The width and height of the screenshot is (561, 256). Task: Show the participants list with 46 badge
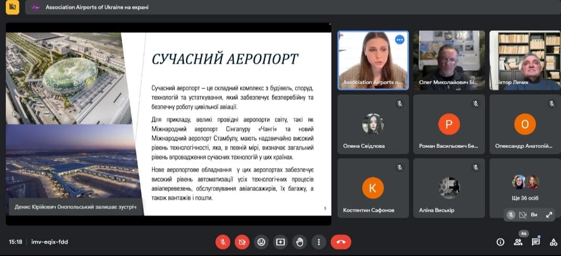(518, 241)
